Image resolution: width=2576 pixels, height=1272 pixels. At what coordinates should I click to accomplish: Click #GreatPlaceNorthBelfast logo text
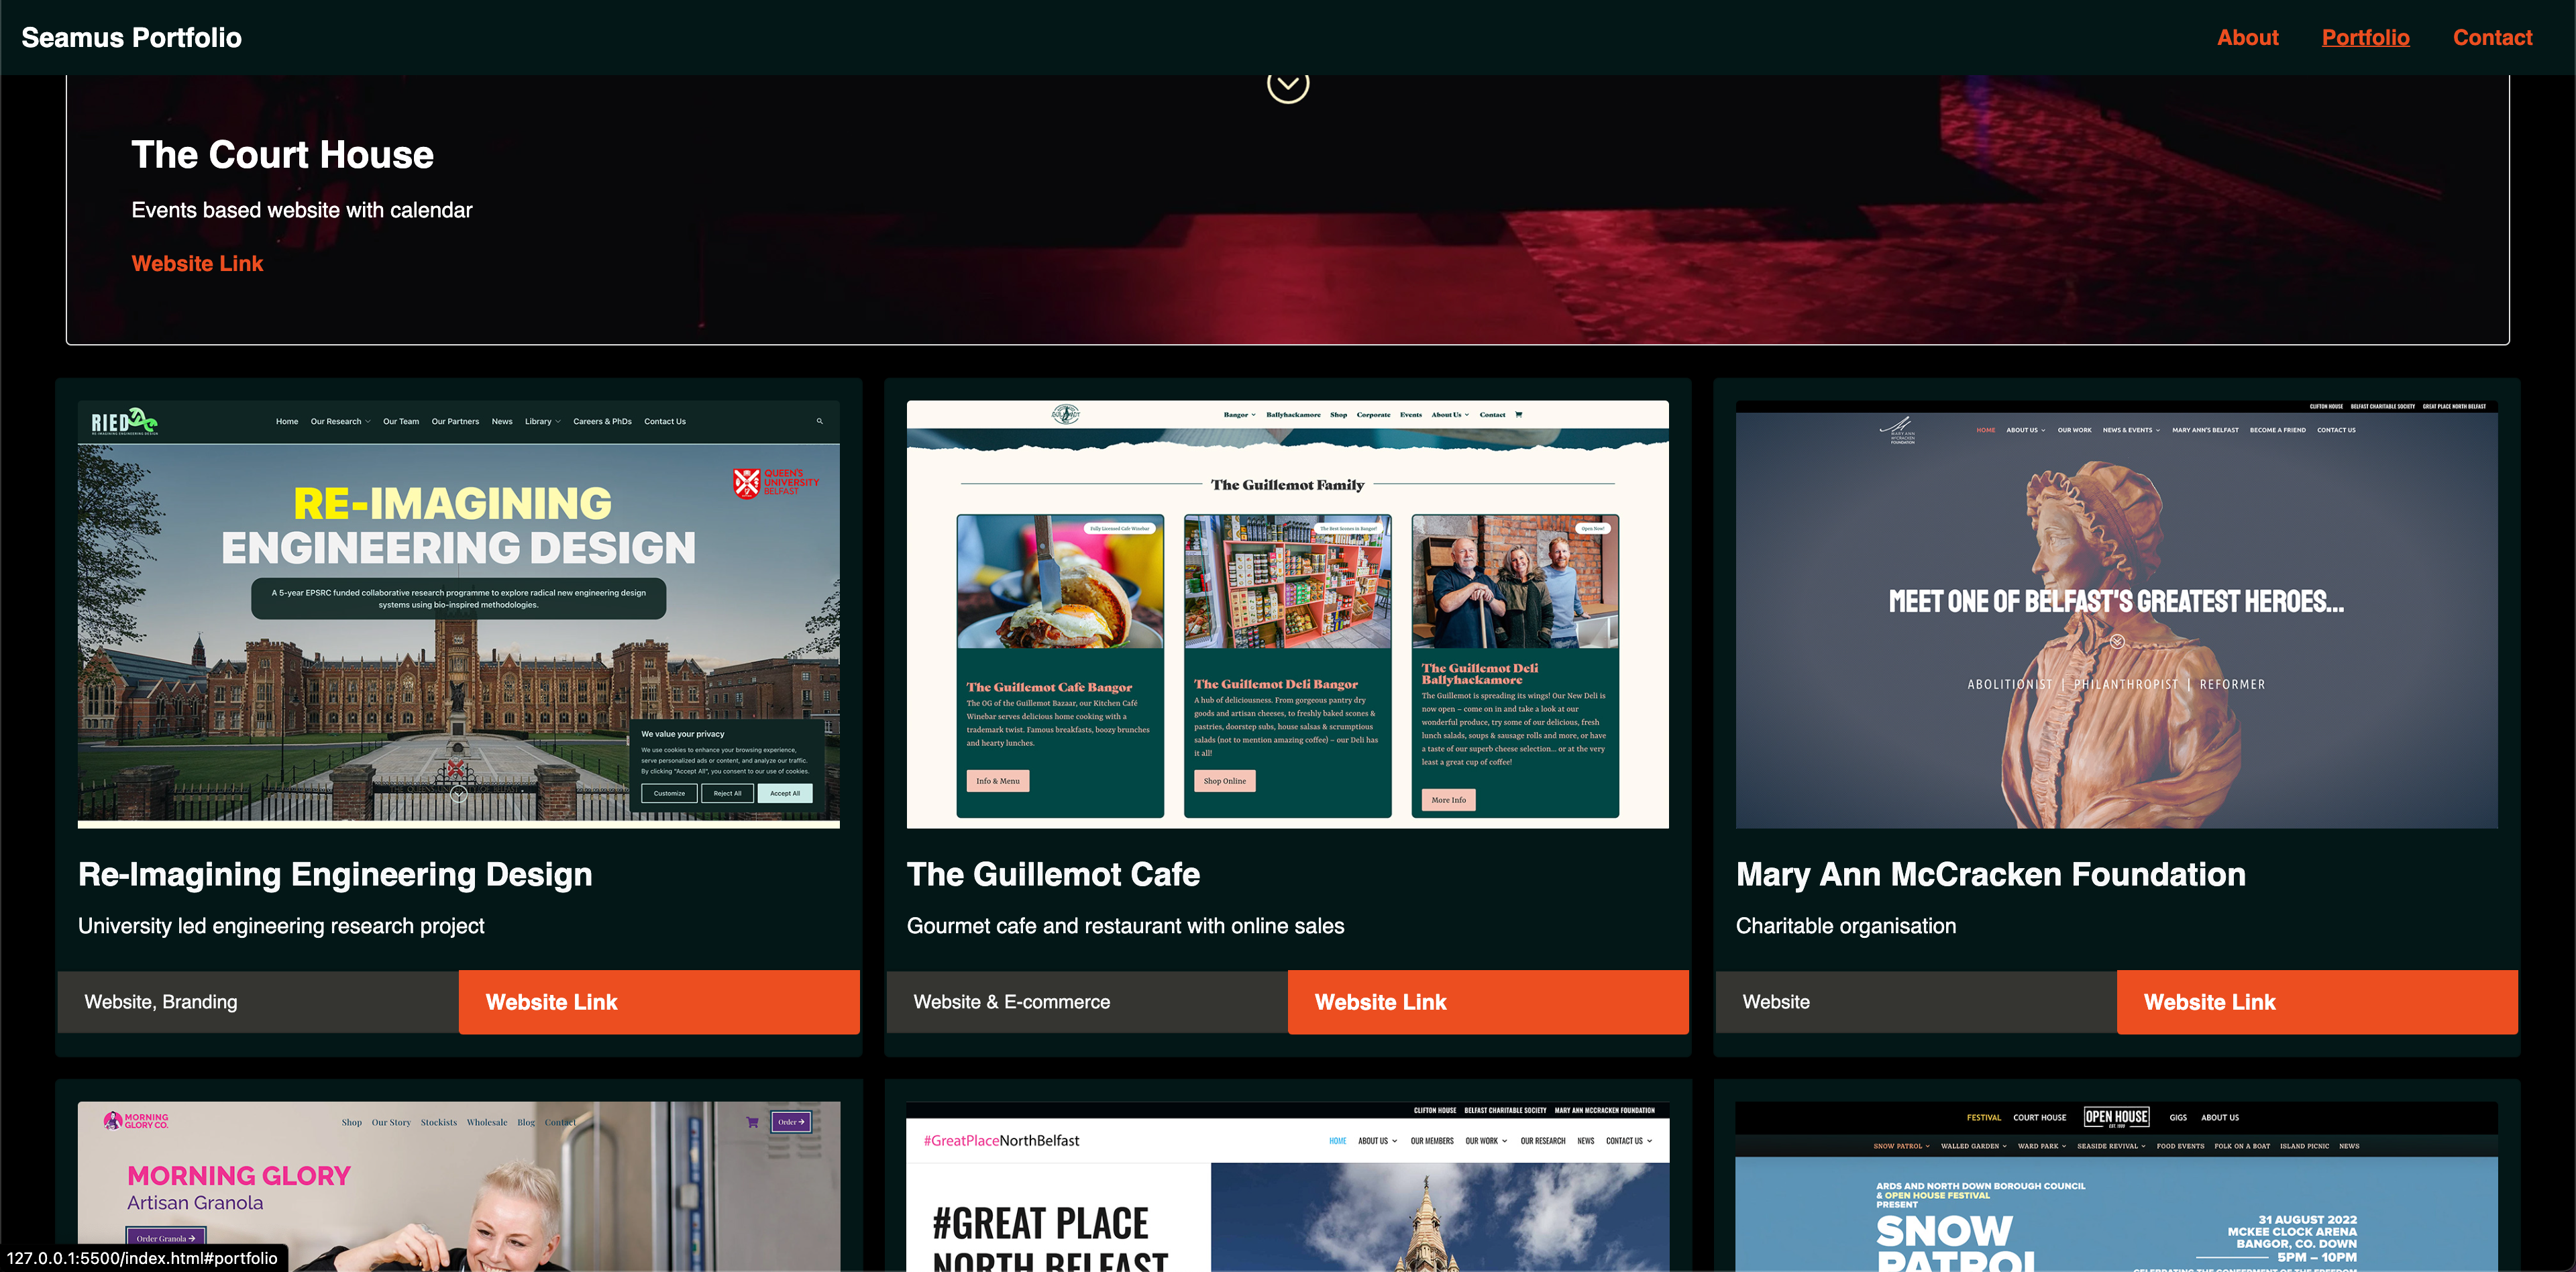[x=1001, y=1140]
